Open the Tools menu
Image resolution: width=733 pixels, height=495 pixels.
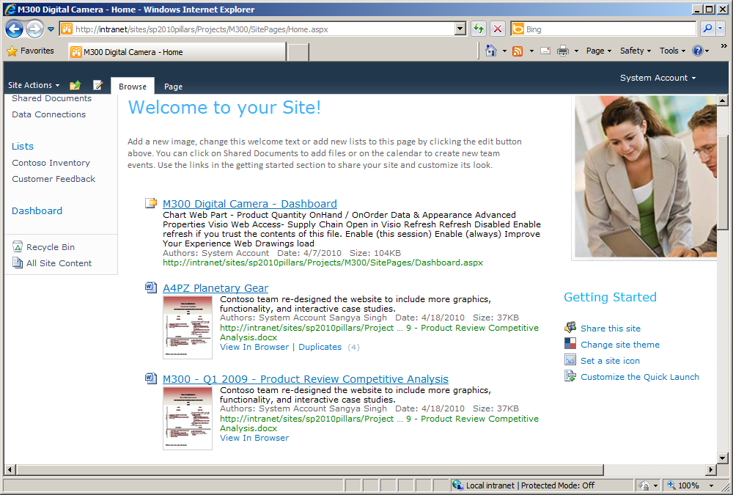pyautogui.click(x=673, y=51)
